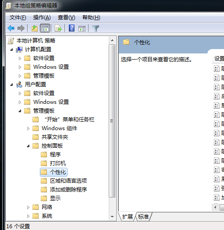Viewport: 224px width, 230px height.
Task: Open Help with question mark icon
Action: point(71,28)
